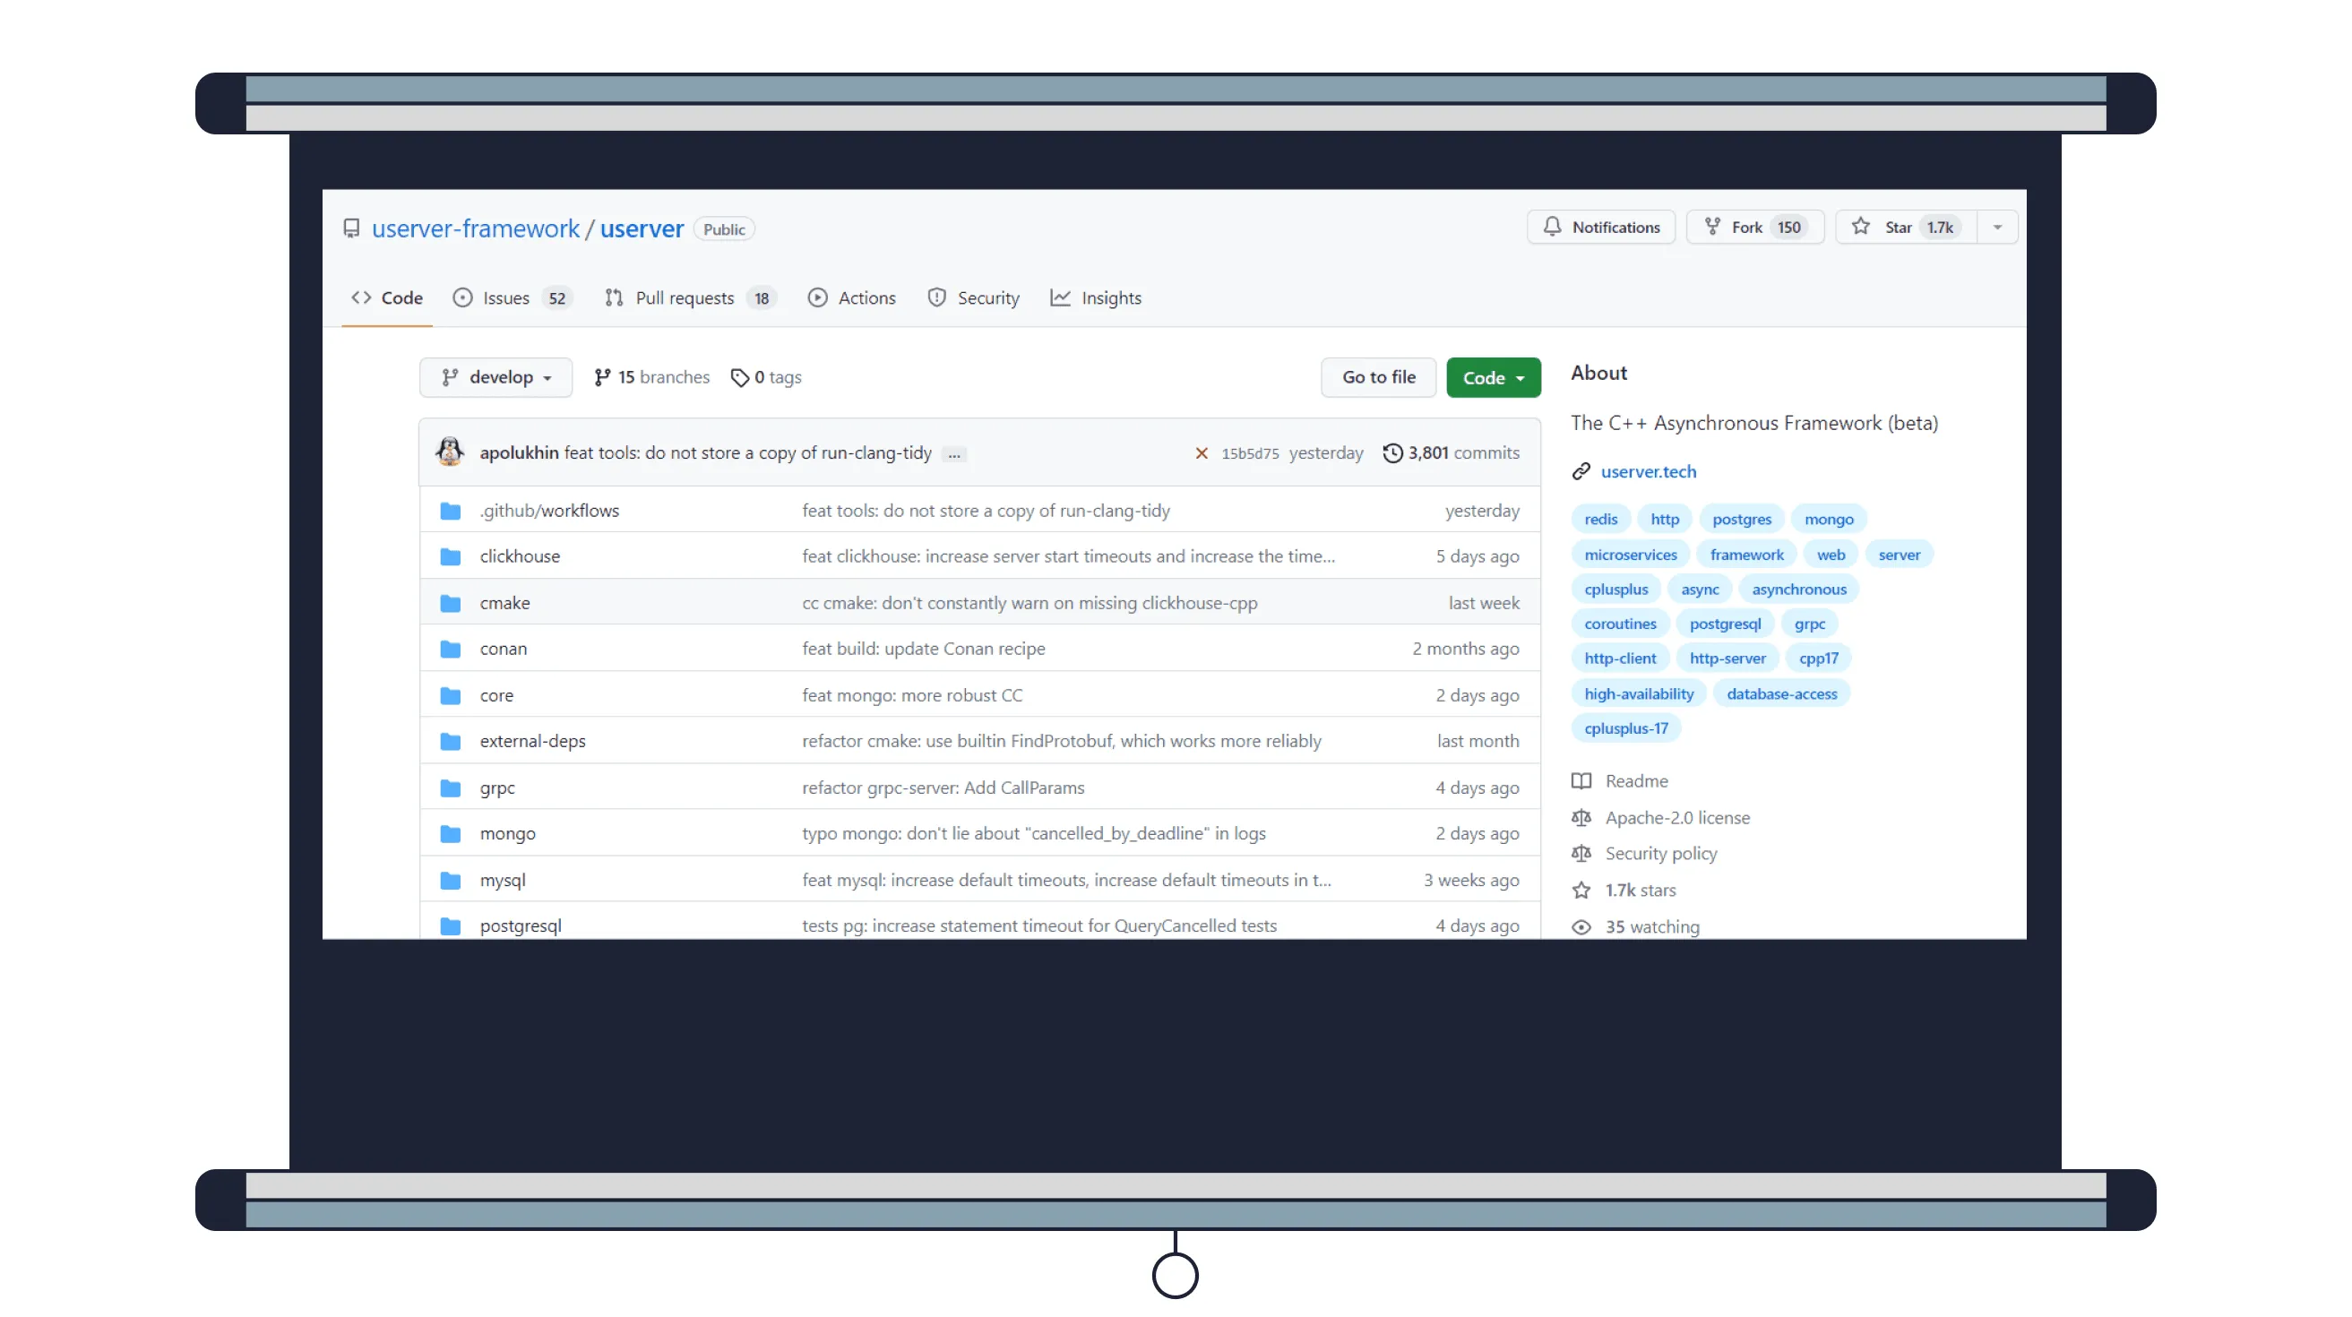
Task: Click the Fork button showing 150
Action: coord(1756,227)
